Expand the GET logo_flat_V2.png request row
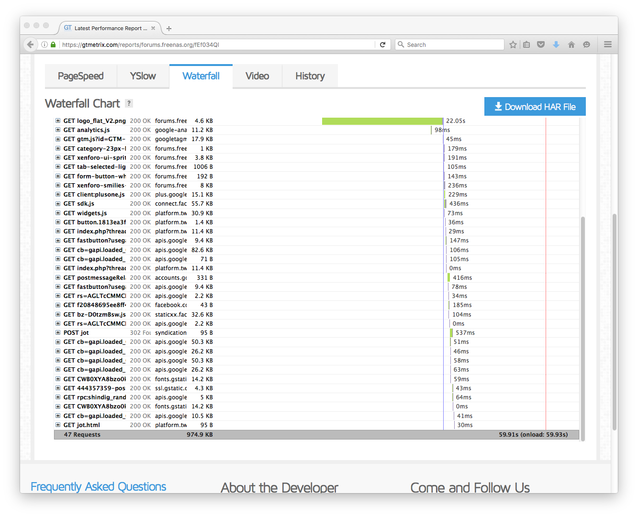This screenshot has height=517, width=638. (x=58, y=121)
